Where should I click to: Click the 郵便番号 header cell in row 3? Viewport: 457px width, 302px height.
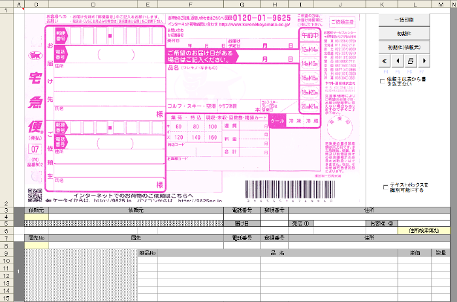pyautogui.click(x=274, y=210)
